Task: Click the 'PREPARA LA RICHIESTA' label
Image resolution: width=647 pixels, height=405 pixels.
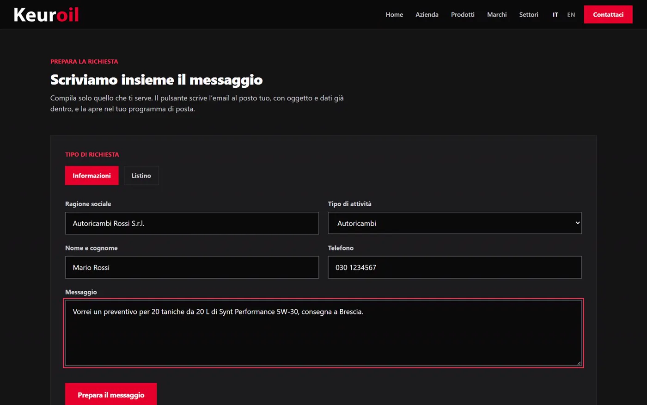Action: (84, 61)
